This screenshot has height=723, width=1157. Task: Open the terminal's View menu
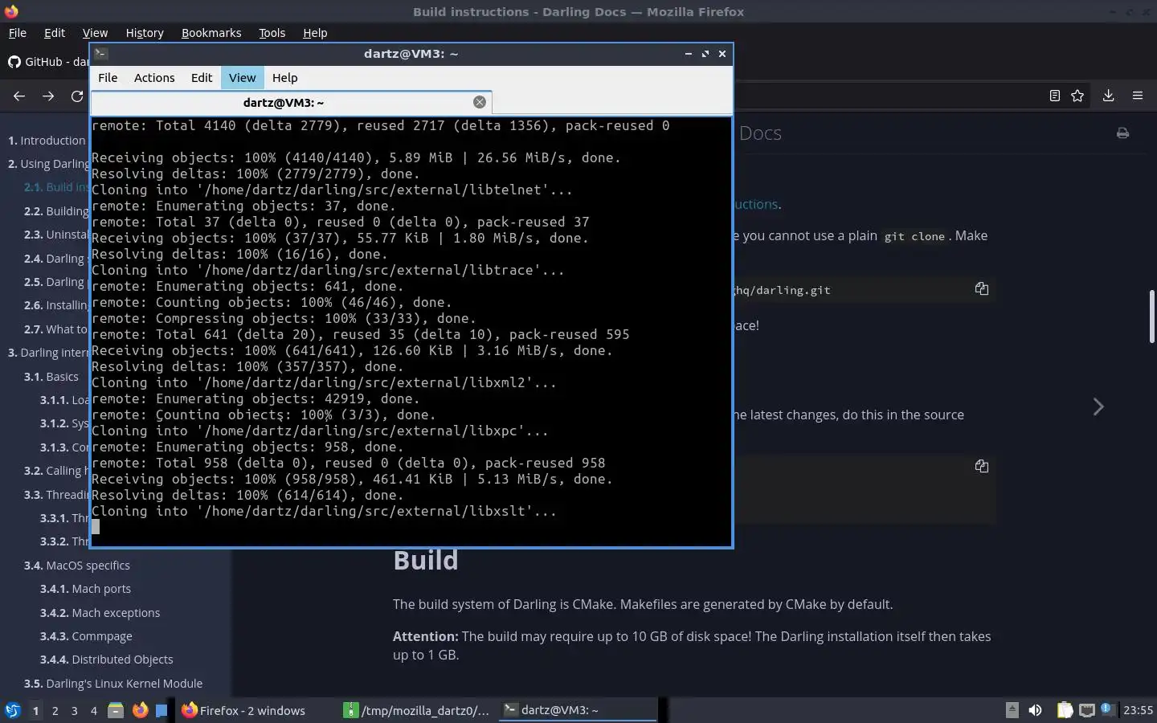coord(242,78)
